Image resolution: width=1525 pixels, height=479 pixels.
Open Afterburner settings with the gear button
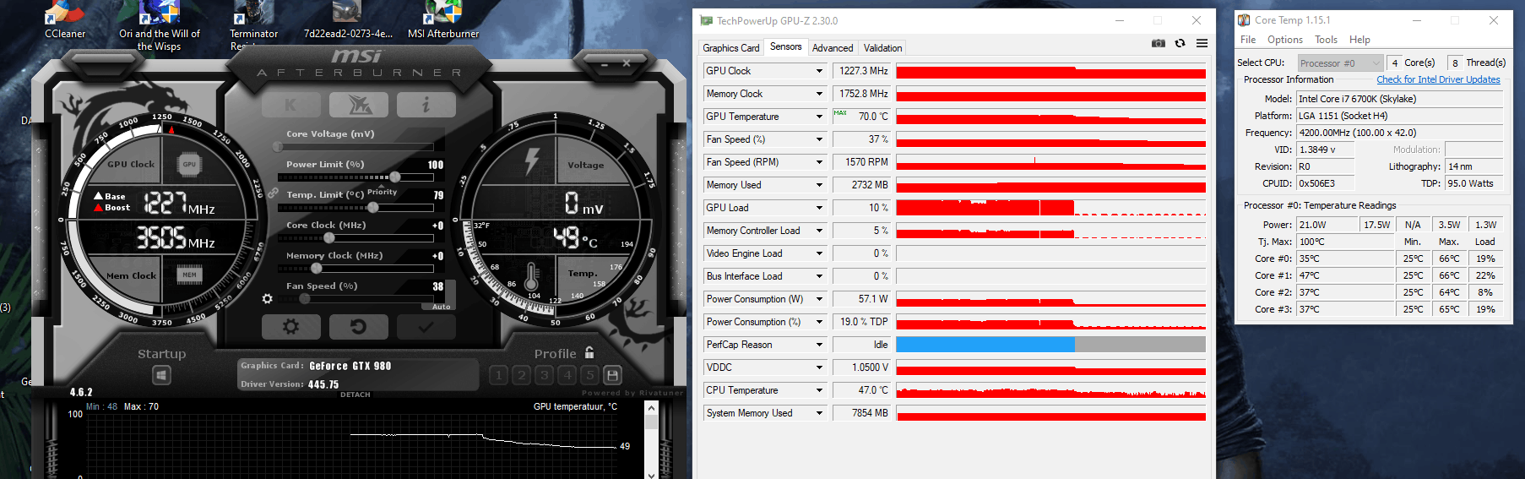290,326
